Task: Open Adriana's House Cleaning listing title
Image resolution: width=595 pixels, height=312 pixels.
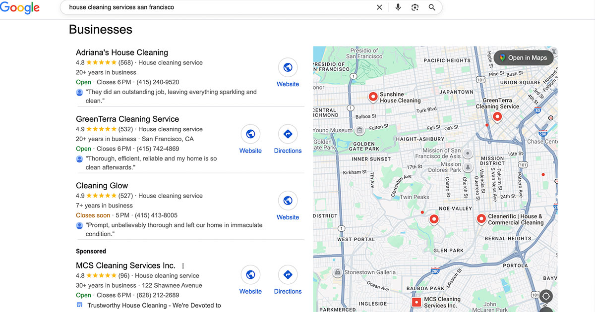Action: [x=122, y=52]
